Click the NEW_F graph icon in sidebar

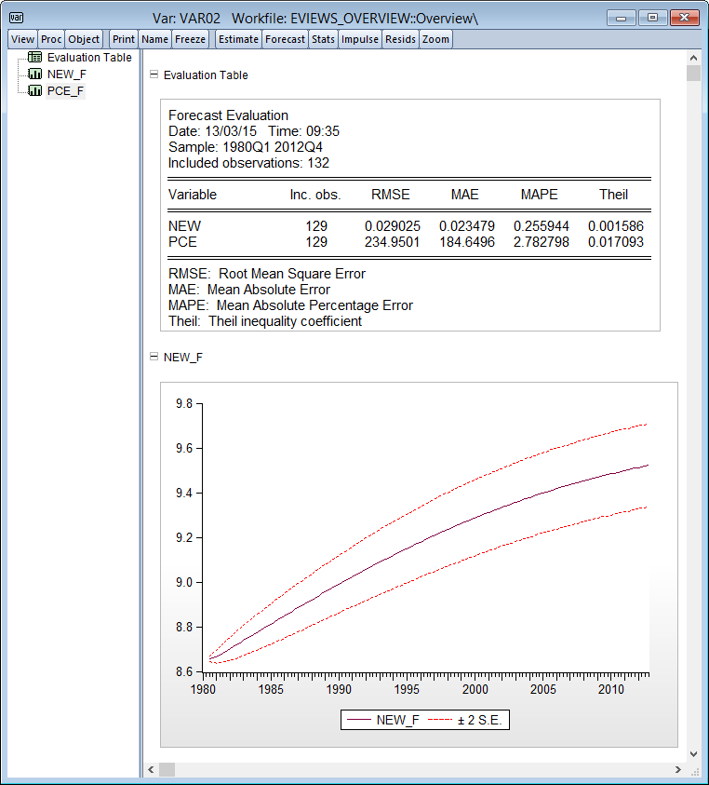click(x=35, y=74)
